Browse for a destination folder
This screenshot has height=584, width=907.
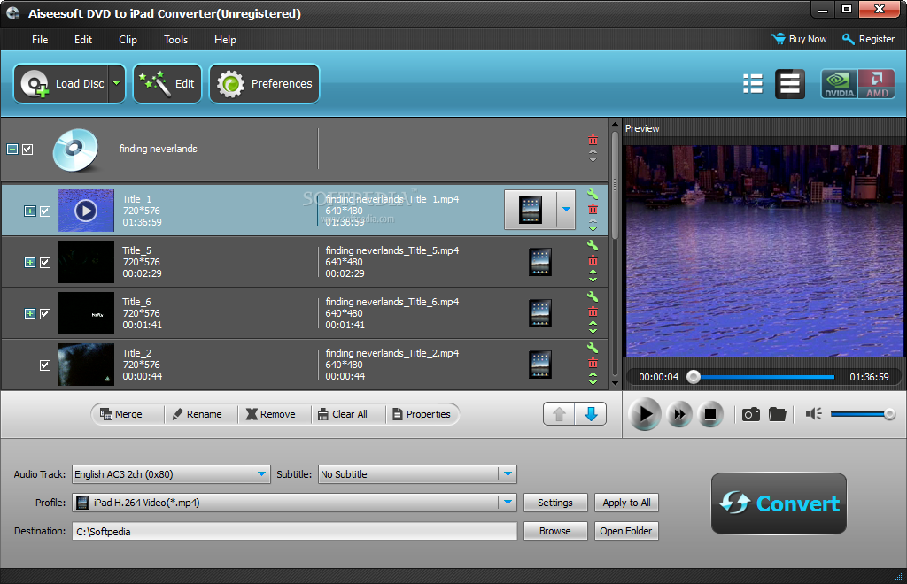click(x=555, y=531)
